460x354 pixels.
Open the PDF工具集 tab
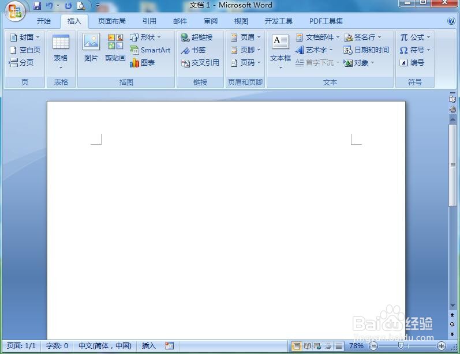point(326,21)
